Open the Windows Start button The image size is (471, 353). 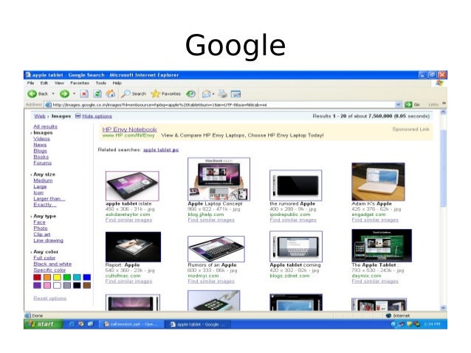44,324
